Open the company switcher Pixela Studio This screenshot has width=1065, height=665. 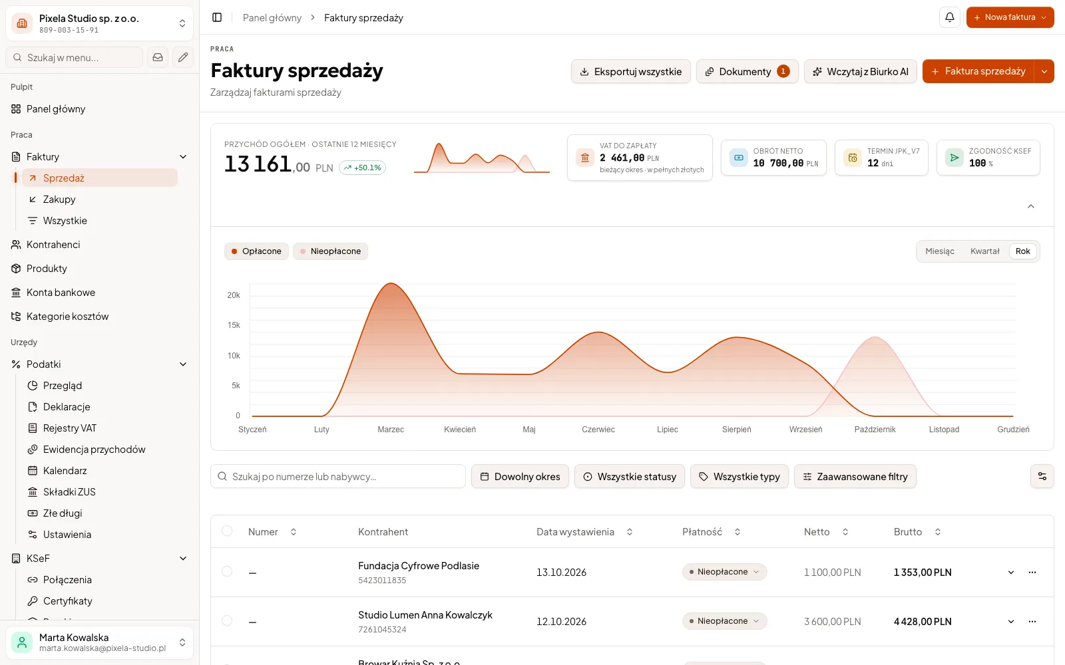pyautogui.click(x=99, y=24)
